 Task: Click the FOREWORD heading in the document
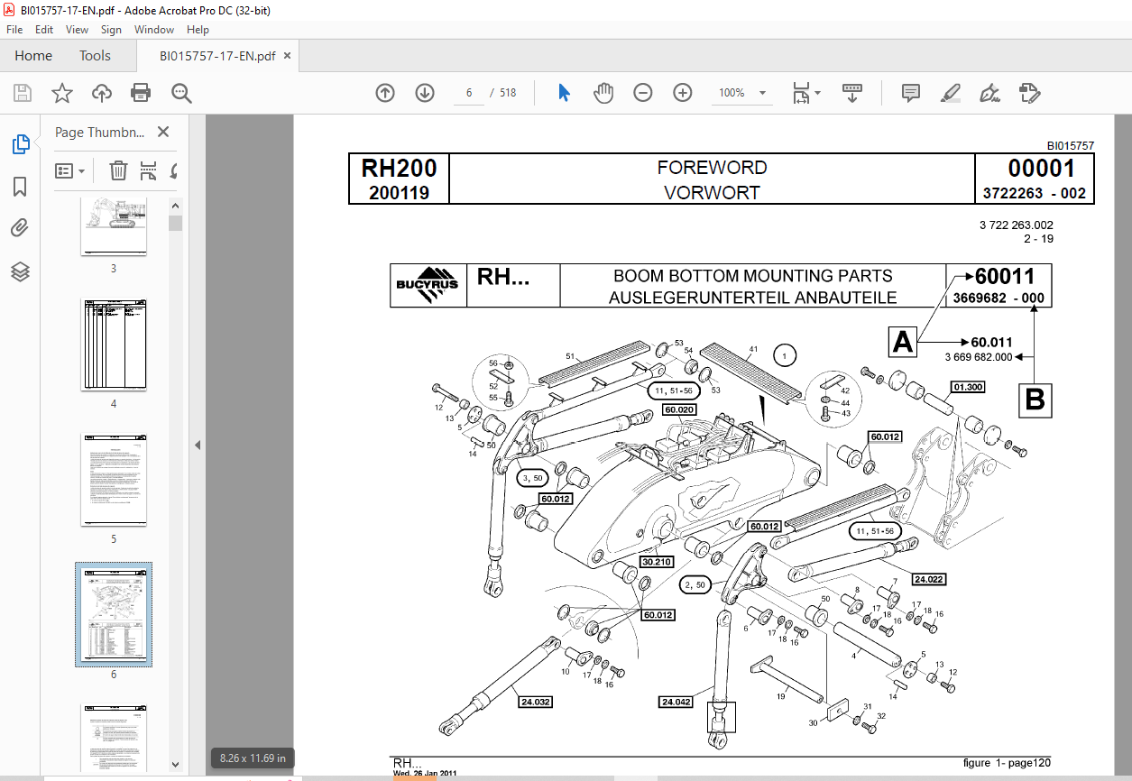coord(712,168)
